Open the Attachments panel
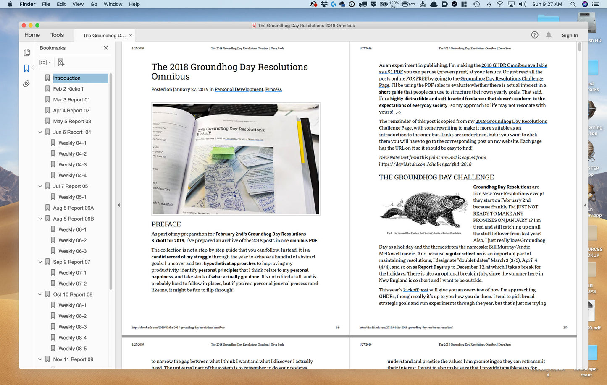The height and width of the screenshot is (385, 607). (x=26, y=83)
